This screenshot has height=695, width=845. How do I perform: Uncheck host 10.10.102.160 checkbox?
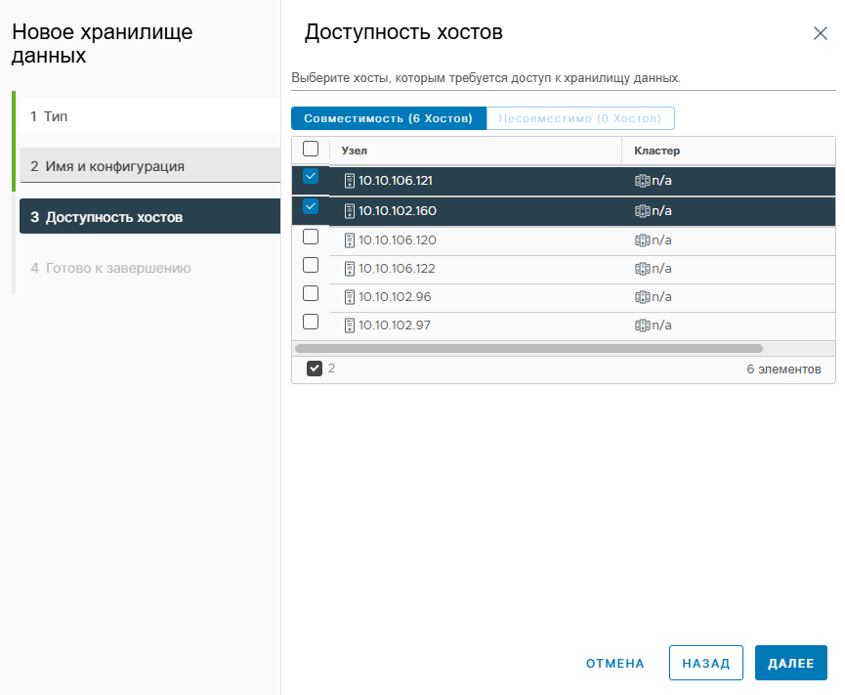(x=311, y=206)
